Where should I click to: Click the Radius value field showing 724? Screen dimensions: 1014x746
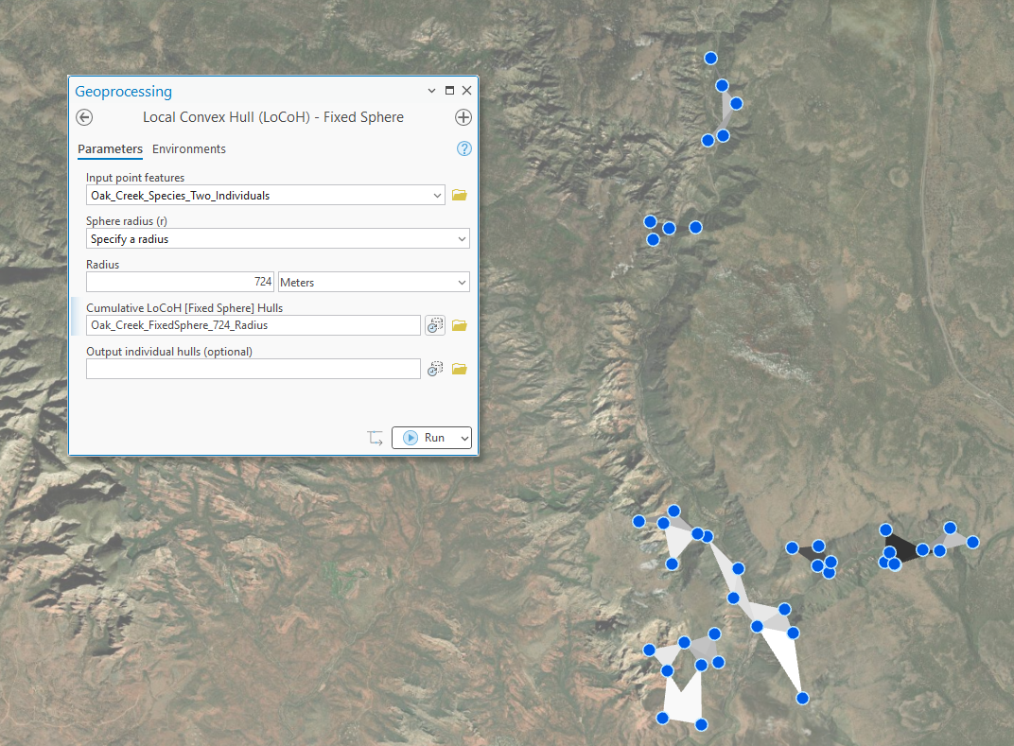click(x=180, y=282)
